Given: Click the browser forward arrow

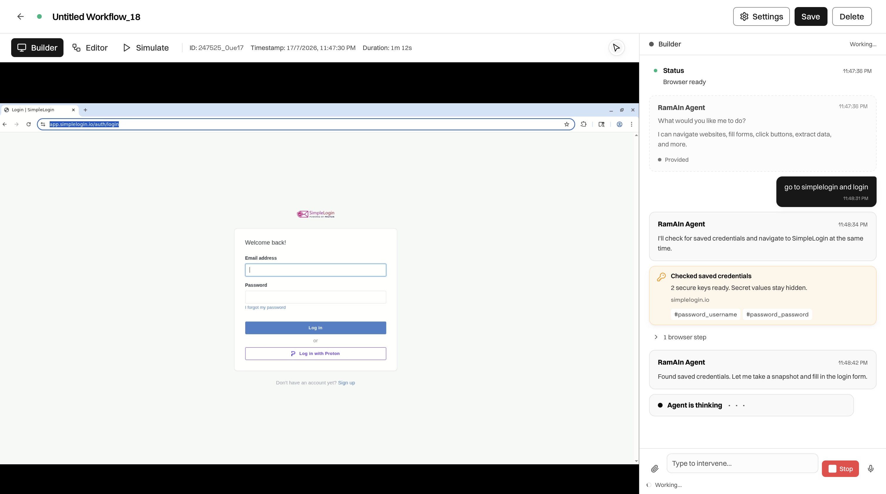Looking at the screenshot, I should pos(16,124).
